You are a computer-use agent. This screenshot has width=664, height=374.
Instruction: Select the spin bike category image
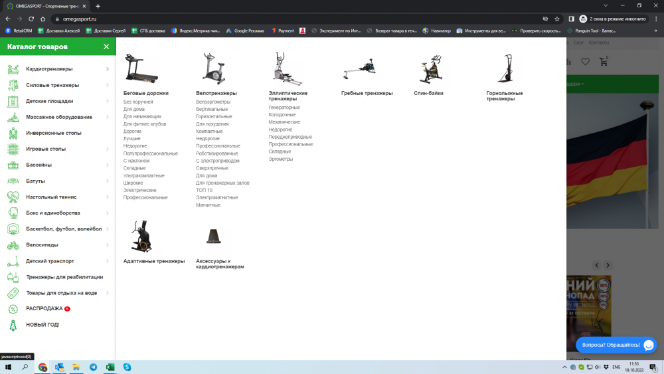(430, 68)
